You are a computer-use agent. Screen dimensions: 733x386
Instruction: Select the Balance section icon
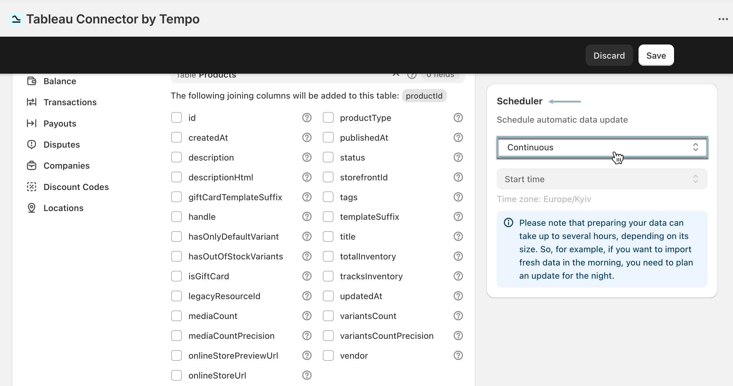click(x=32, y=81)
